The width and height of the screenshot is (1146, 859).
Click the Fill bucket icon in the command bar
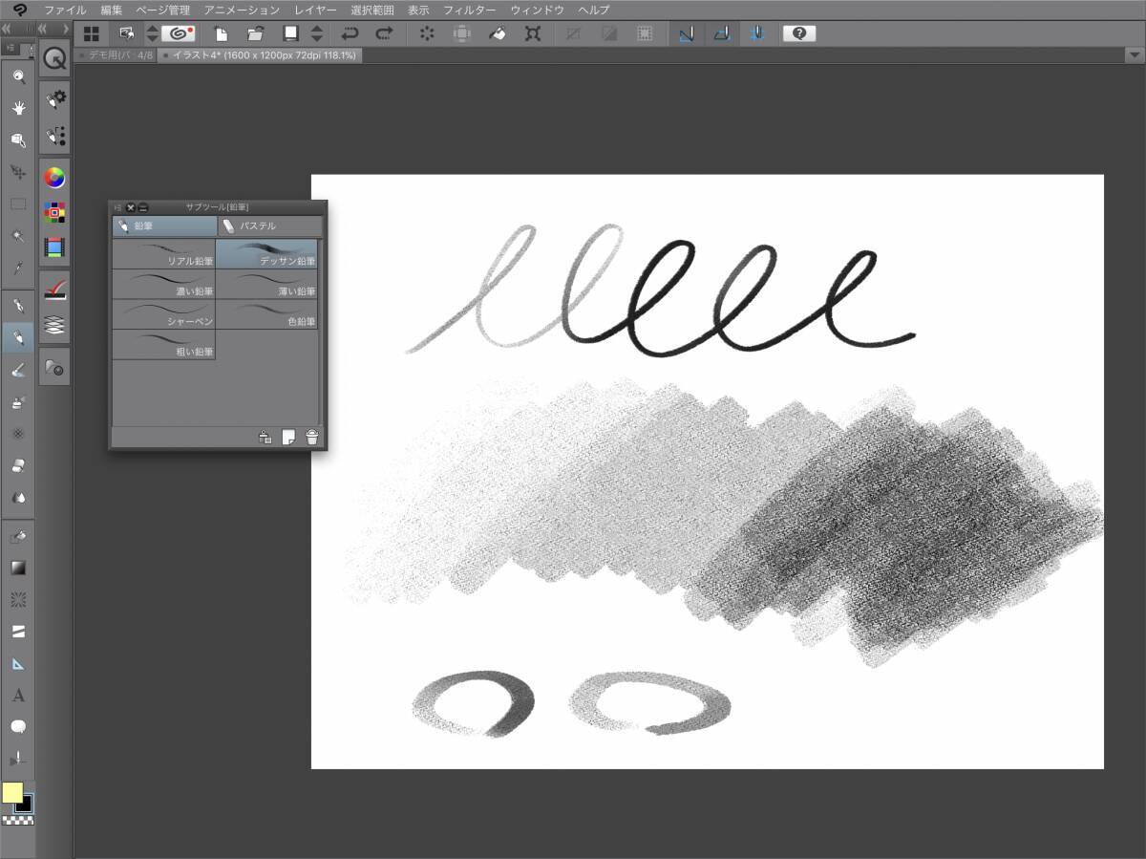click(x=498, y=33)
